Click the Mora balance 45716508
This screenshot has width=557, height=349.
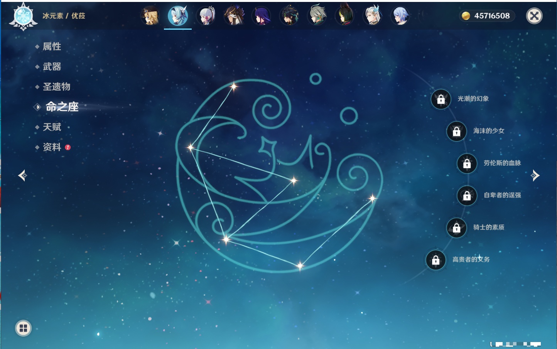[x=492, y=16]
